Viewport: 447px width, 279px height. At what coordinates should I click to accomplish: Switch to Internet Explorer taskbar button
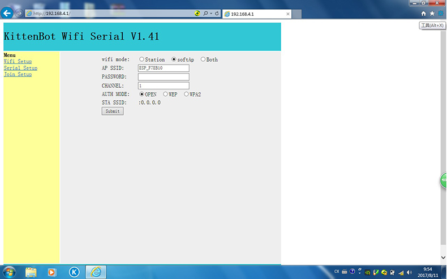click(96, 272)
